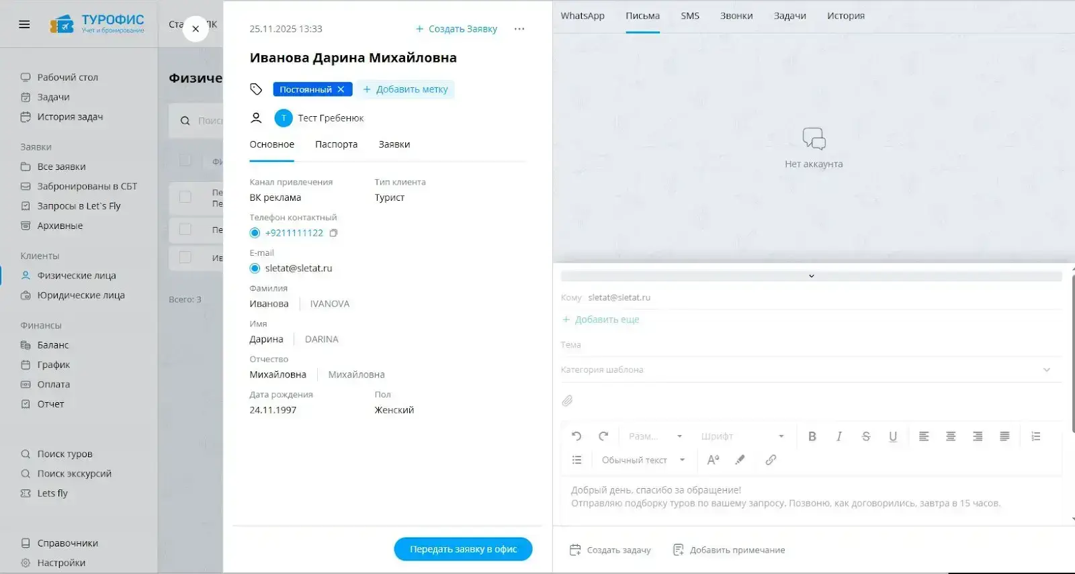Screen dimensions: 1075x574
Task: Open the font color tool
Action: (x=713, y=460)
